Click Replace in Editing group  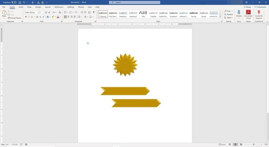pyautogui.click(x=229, y=14)
